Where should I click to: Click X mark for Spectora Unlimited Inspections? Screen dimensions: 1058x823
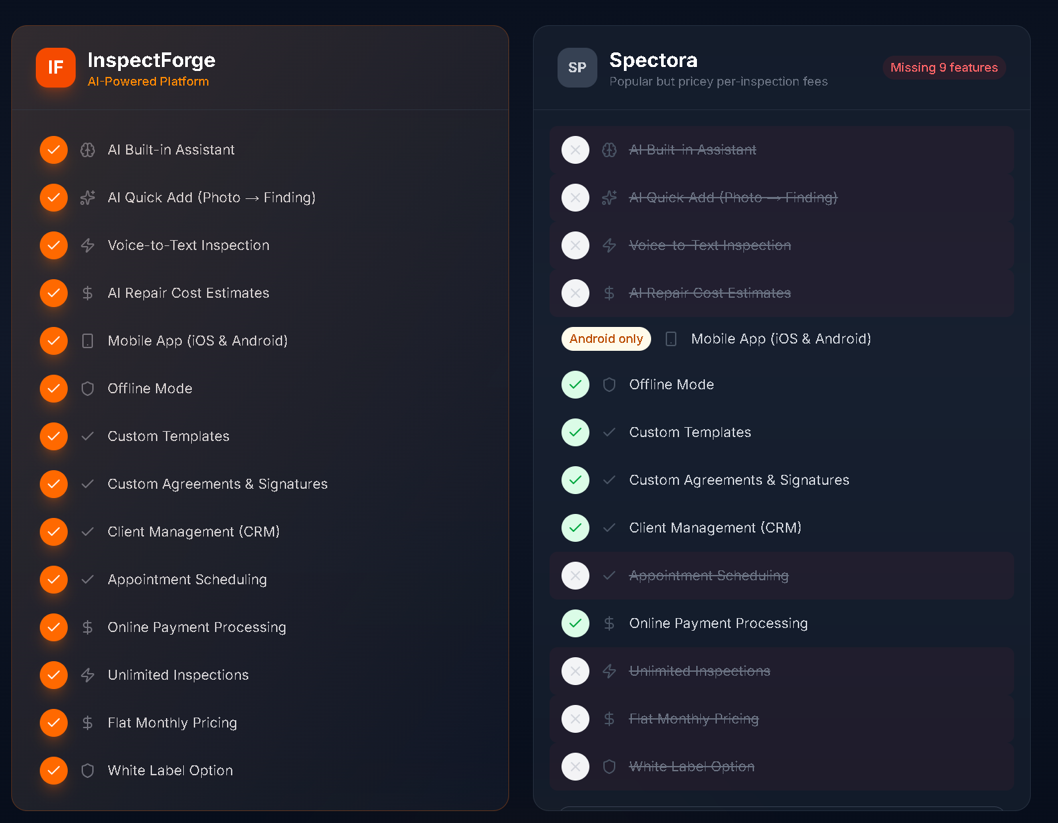click(575, 671)
